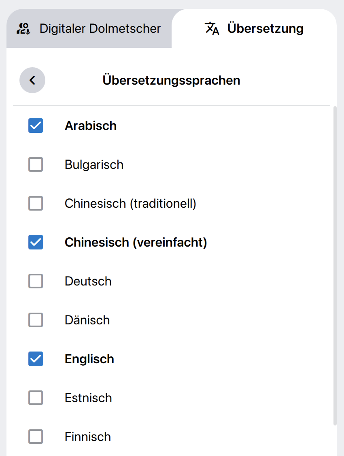The image size is (344, 456).
Task: Disable the Englisch checkbox
Action: (36, 359)
